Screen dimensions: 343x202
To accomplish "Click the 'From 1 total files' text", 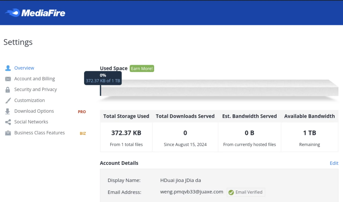I will [x=126, y=144].
